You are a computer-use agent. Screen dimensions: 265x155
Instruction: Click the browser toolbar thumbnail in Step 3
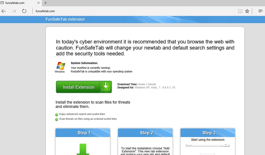[208, 145]
